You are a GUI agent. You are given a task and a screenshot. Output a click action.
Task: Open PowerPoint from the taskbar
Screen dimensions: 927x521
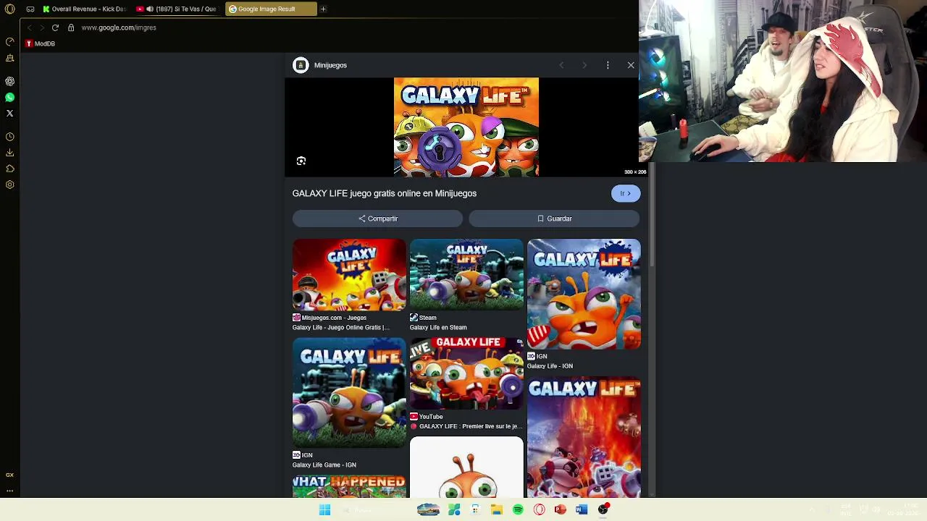click(560, 510)
